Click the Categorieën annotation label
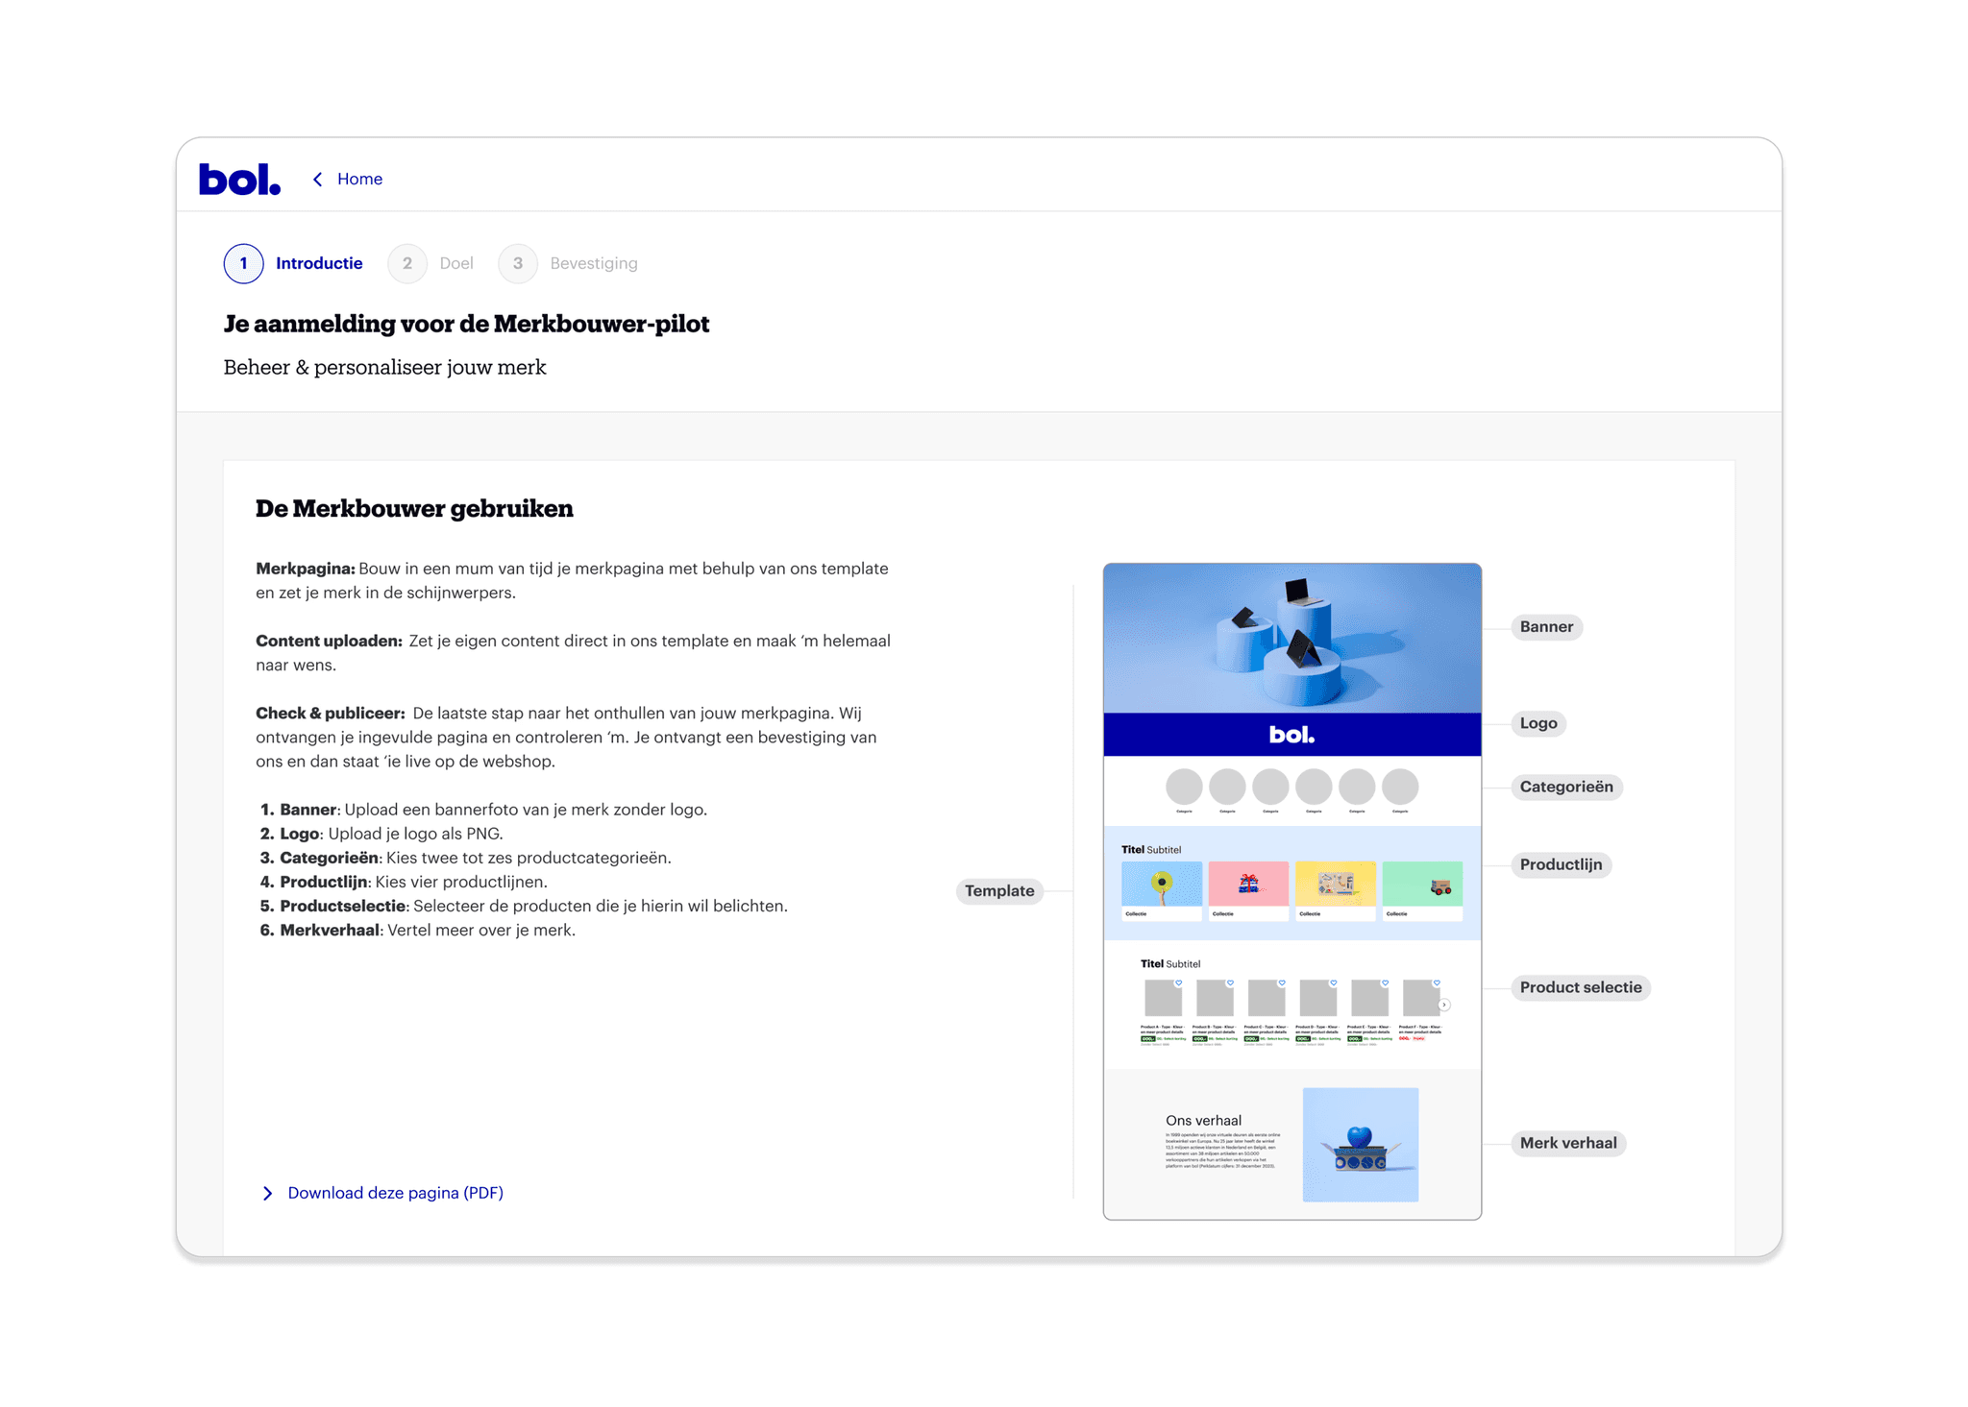 (x=1565, y=787)
